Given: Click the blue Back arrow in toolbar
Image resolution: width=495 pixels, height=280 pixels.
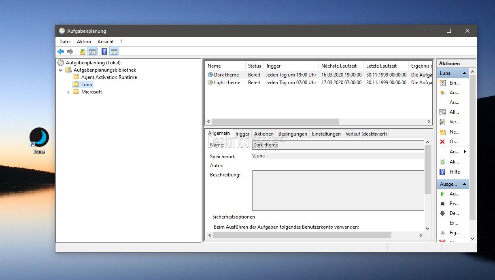Looking at the screenshot, I should 61,51.
